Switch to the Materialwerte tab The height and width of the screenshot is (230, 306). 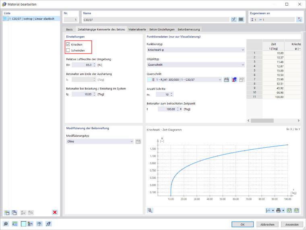137,29
